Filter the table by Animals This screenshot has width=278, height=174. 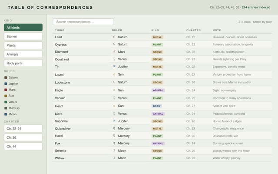(23, 54)
